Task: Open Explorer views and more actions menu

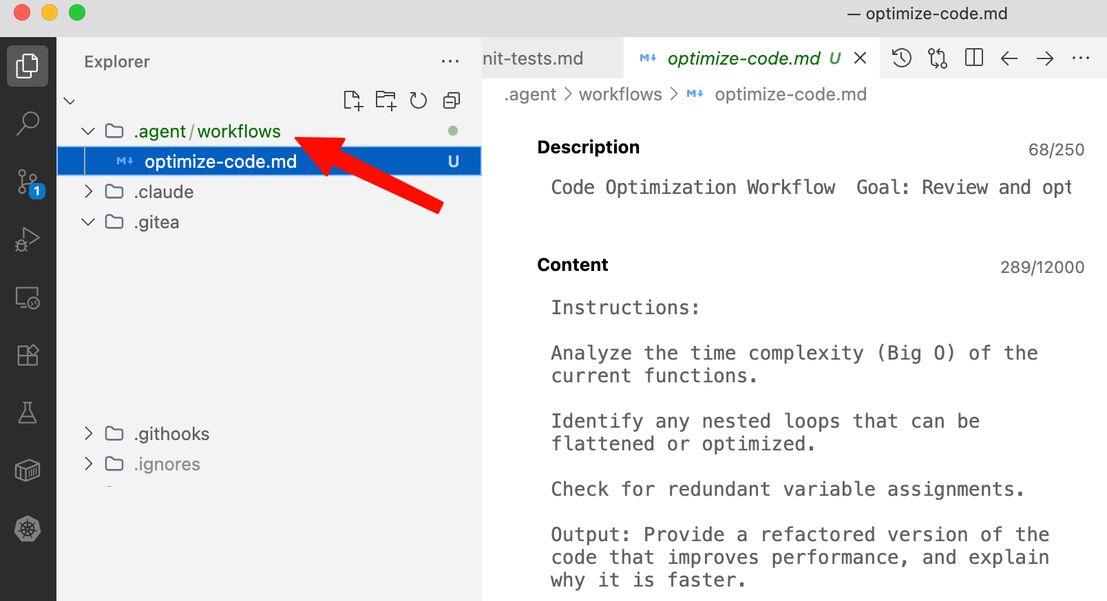Action: pos(450,62)
